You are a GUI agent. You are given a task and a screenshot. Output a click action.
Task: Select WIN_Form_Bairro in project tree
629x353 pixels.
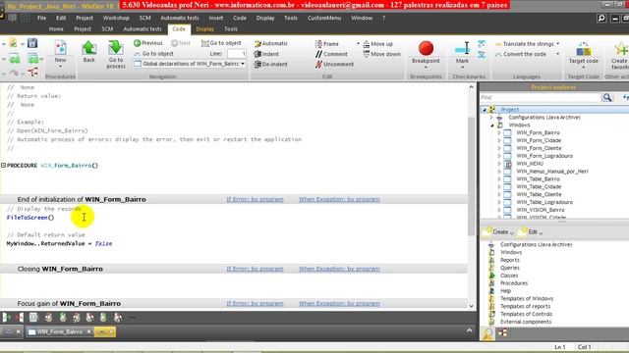[x=538, y=132]
